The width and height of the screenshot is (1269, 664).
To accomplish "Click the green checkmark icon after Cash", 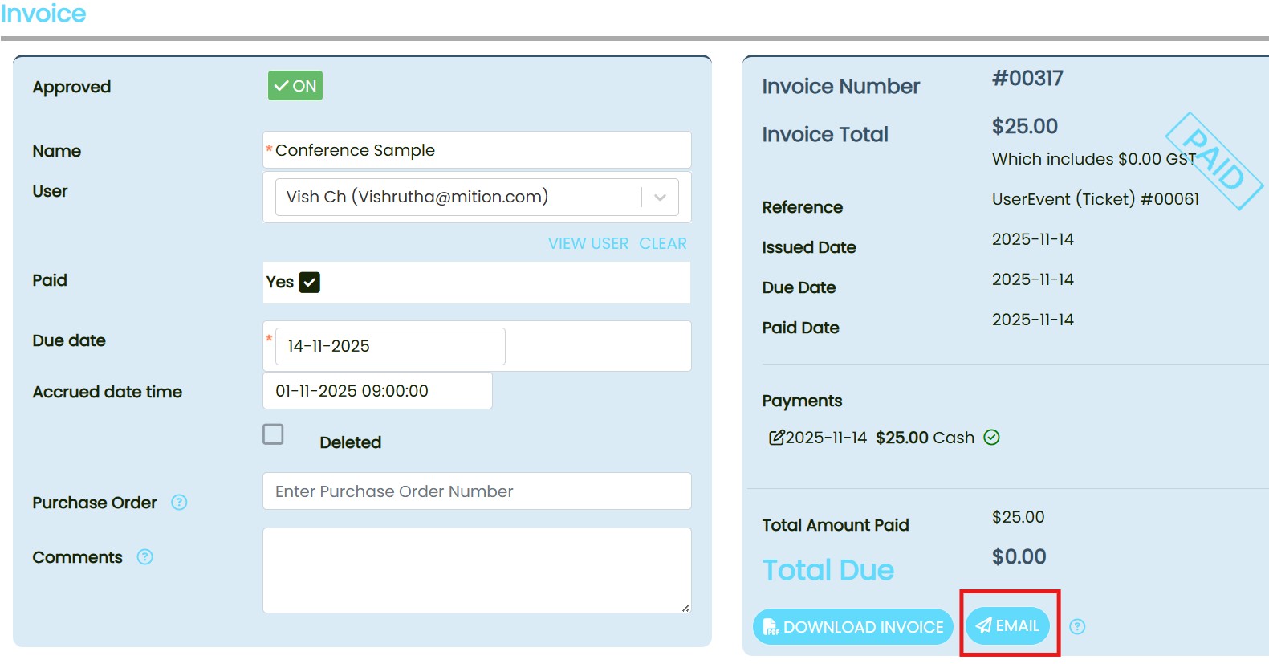I will pos(991,438).
